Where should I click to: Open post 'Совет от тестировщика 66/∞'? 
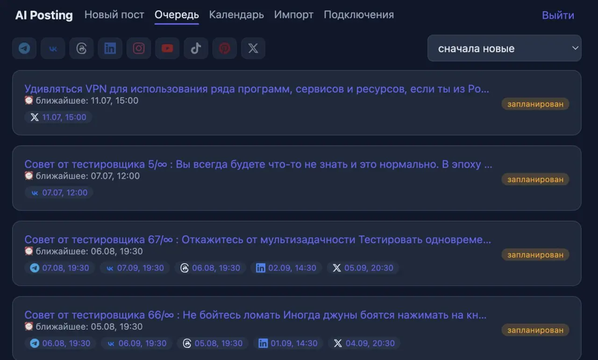pyautogui.click(x=256, y=315)
